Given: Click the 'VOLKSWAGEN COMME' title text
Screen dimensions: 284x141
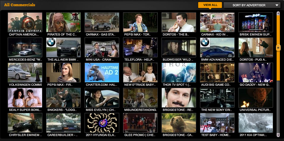Looking at the screenshot, I should (25, 85).
